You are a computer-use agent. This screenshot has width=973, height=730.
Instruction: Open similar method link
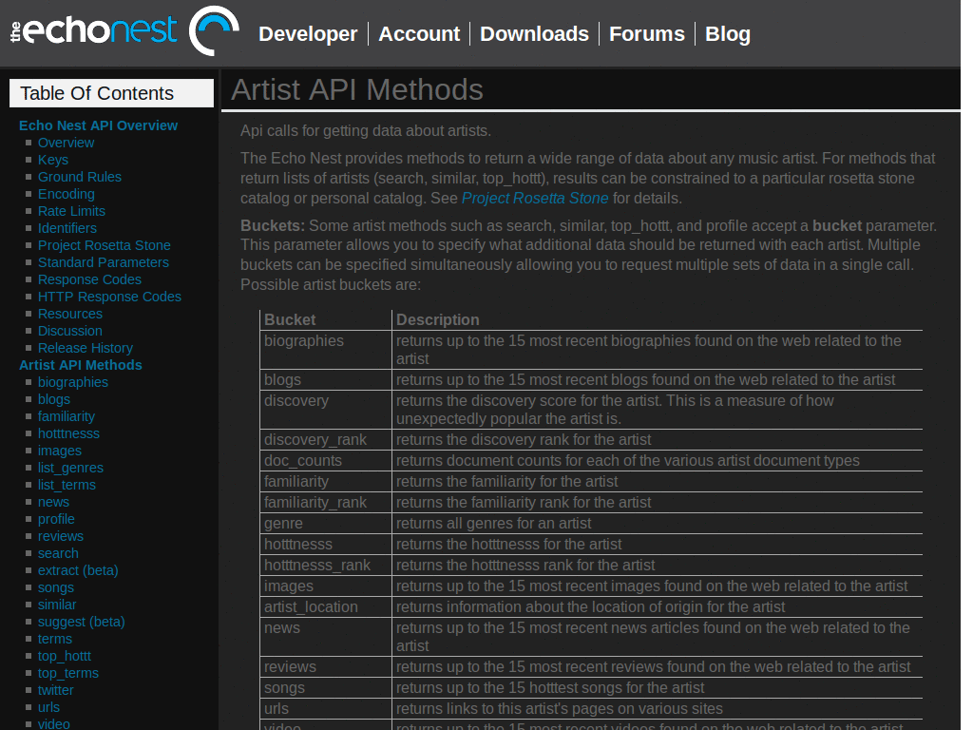point(57,605)
